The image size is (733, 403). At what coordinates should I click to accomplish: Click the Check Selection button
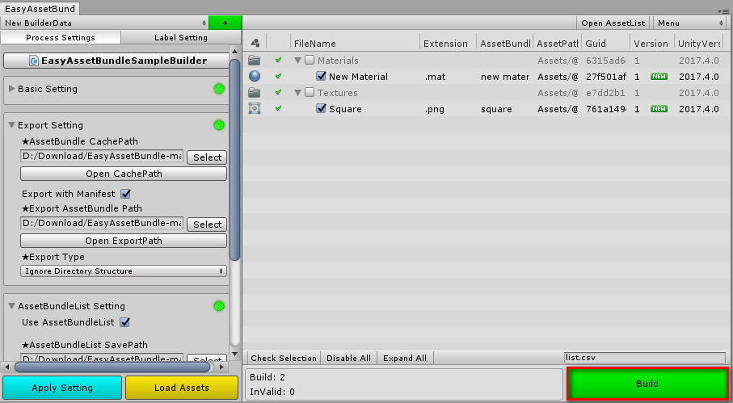284,358
